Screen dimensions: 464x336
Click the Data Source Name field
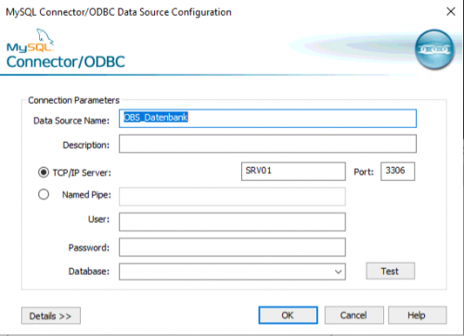click(x=267, y=118)
